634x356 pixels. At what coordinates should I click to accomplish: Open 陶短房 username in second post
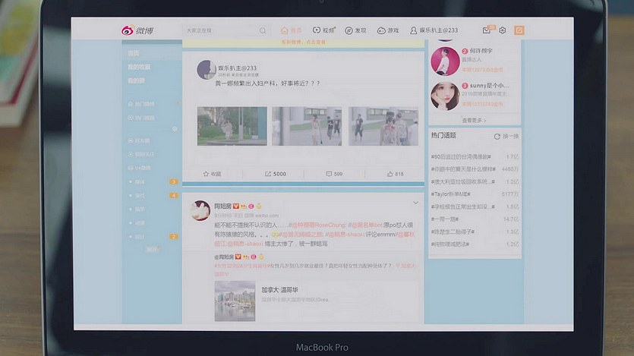point(222,206)
